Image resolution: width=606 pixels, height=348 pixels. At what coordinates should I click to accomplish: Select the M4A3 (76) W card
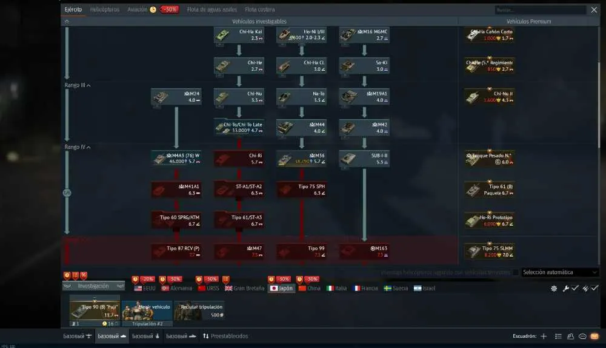[x=176, y=159]
